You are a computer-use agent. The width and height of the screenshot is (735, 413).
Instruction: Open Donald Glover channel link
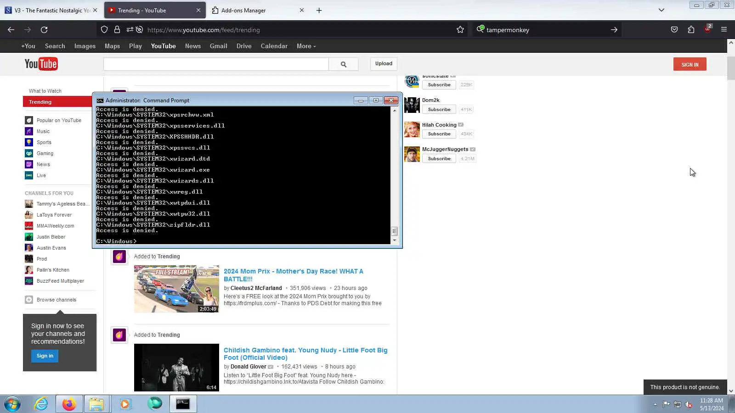(249, 367)
